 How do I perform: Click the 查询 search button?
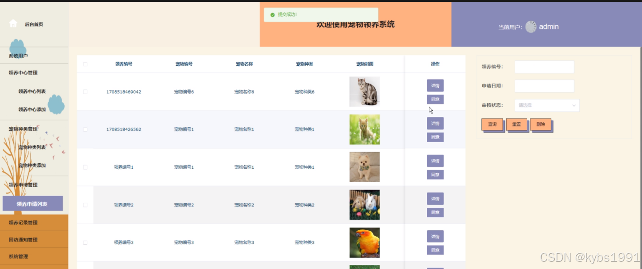pyautogui.click(x=492, y=124)
